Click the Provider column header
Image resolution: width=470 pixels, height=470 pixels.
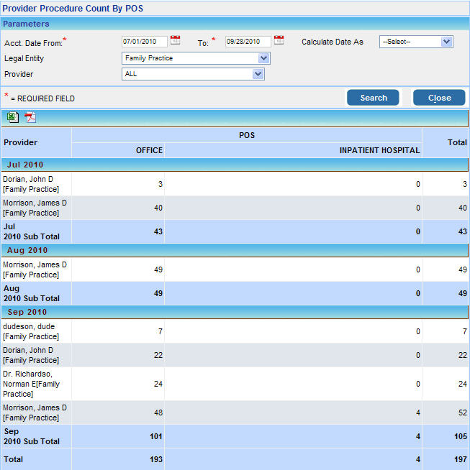pos(21,142)
